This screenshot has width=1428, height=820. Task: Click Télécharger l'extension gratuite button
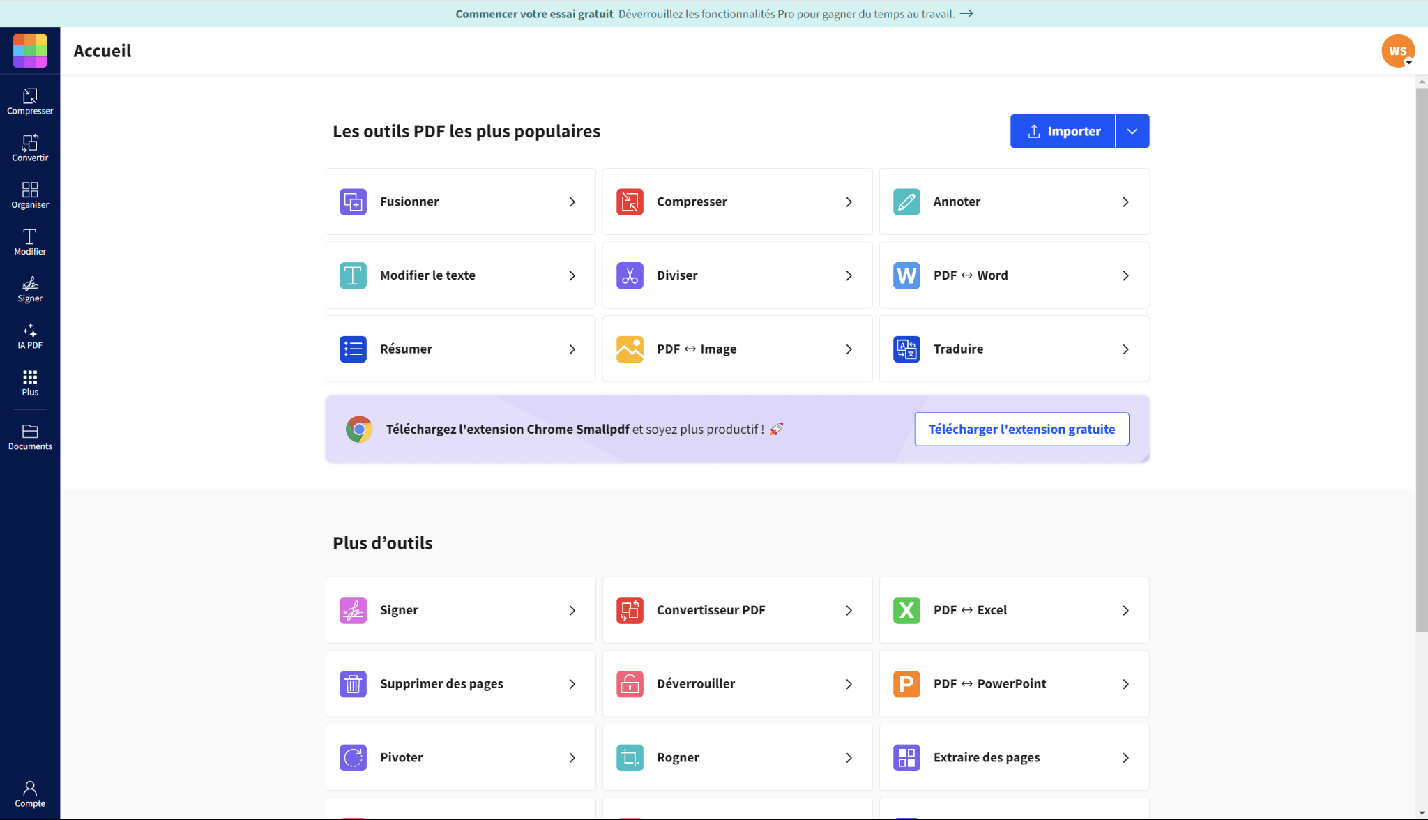click(x=1021, y=429)
